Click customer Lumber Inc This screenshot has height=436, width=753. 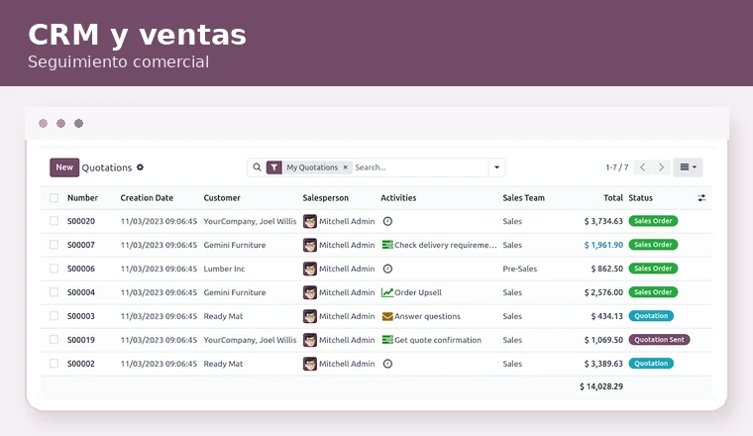click(224, 269)
